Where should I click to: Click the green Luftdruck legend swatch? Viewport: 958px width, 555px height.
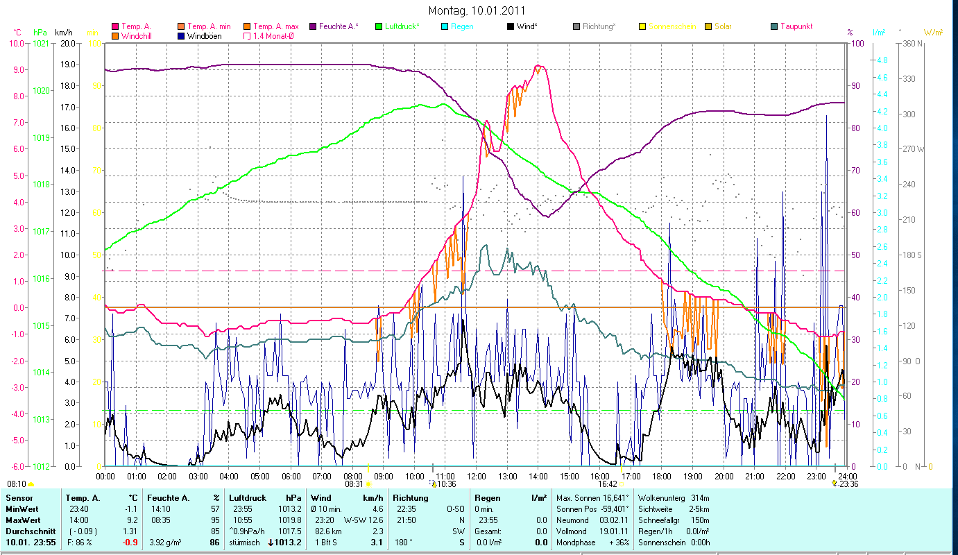378,26
